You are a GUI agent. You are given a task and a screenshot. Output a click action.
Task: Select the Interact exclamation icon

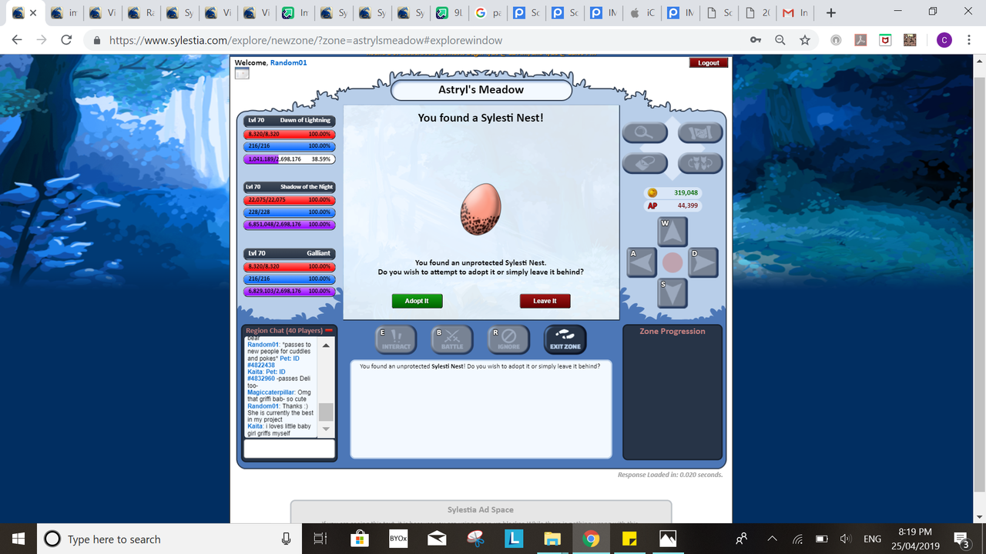[x=395, y=339]
